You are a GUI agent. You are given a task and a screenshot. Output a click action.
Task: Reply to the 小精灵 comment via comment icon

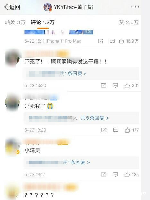[x=115, y=175]
